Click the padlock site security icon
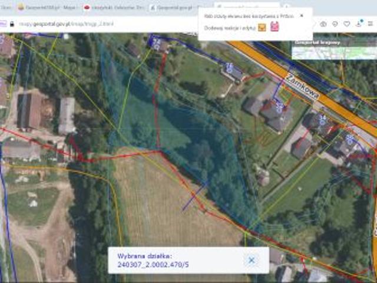The image size is (377, 283). 12,24
